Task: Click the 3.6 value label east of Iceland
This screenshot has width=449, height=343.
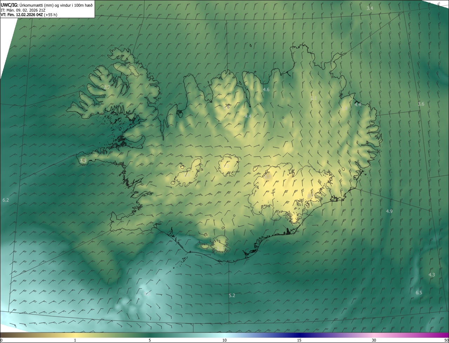Action: [x=421, y=104]
